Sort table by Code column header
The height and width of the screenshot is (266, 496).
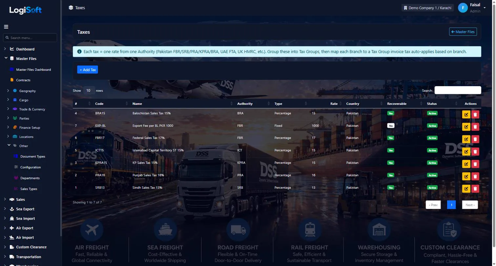coord(112,104)
